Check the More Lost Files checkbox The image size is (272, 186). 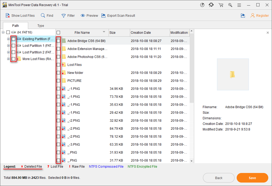click(13, 59)
